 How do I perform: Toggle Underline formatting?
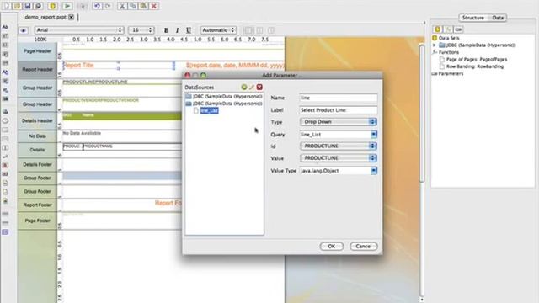(189, 30)
